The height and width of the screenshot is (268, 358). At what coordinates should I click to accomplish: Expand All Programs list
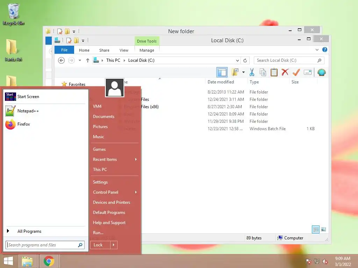45,231
